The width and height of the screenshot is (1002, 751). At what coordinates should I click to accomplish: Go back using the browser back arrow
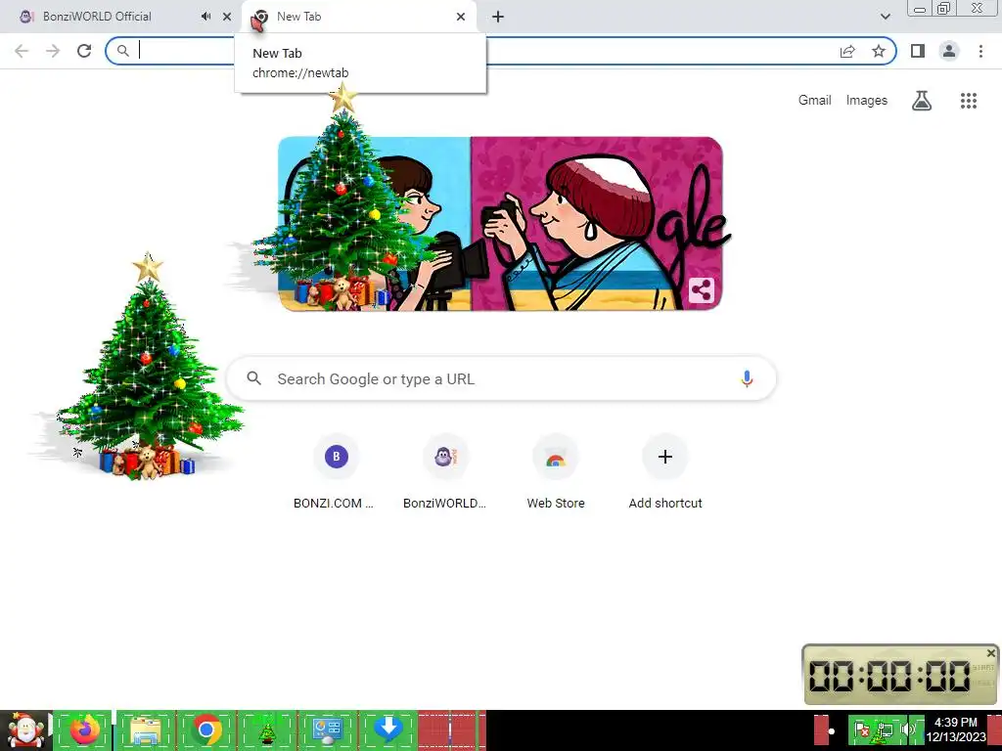(22, 51)
